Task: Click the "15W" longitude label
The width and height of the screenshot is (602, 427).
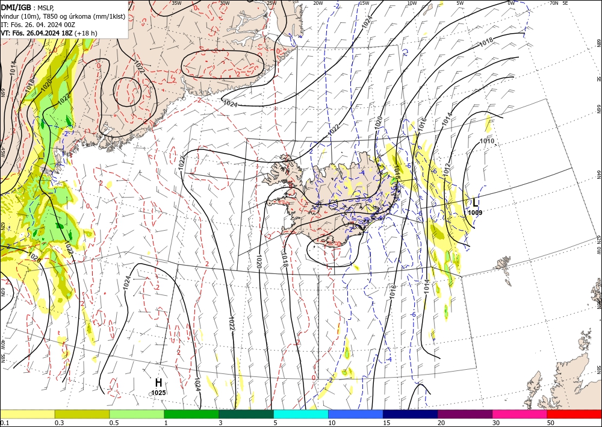Action: [364, 3]
